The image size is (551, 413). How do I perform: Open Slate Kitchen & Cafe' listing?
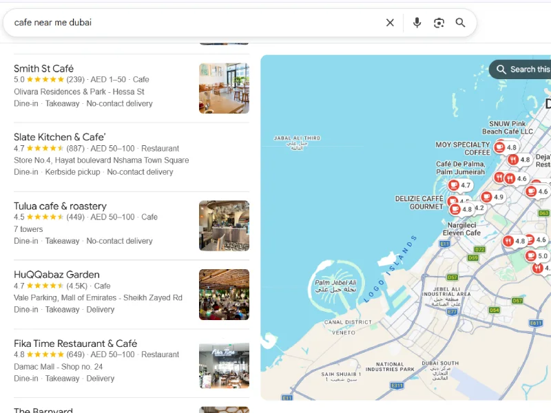(x=60, y=137)
